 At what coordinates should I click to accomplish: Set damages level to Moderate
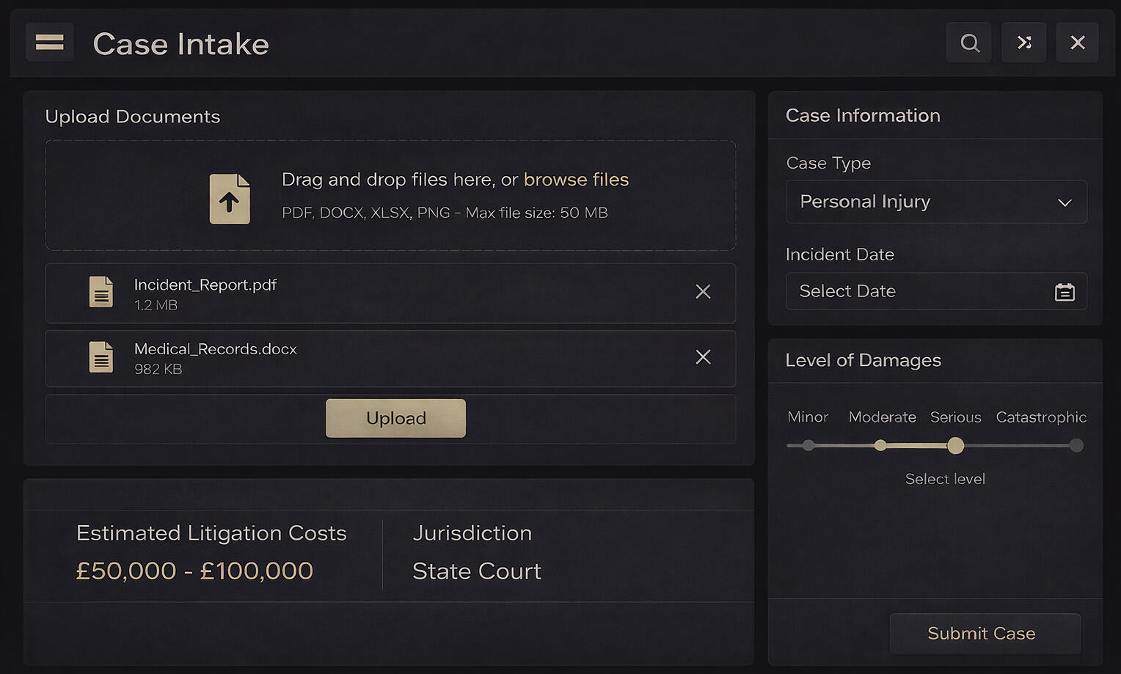click(880, 445)
